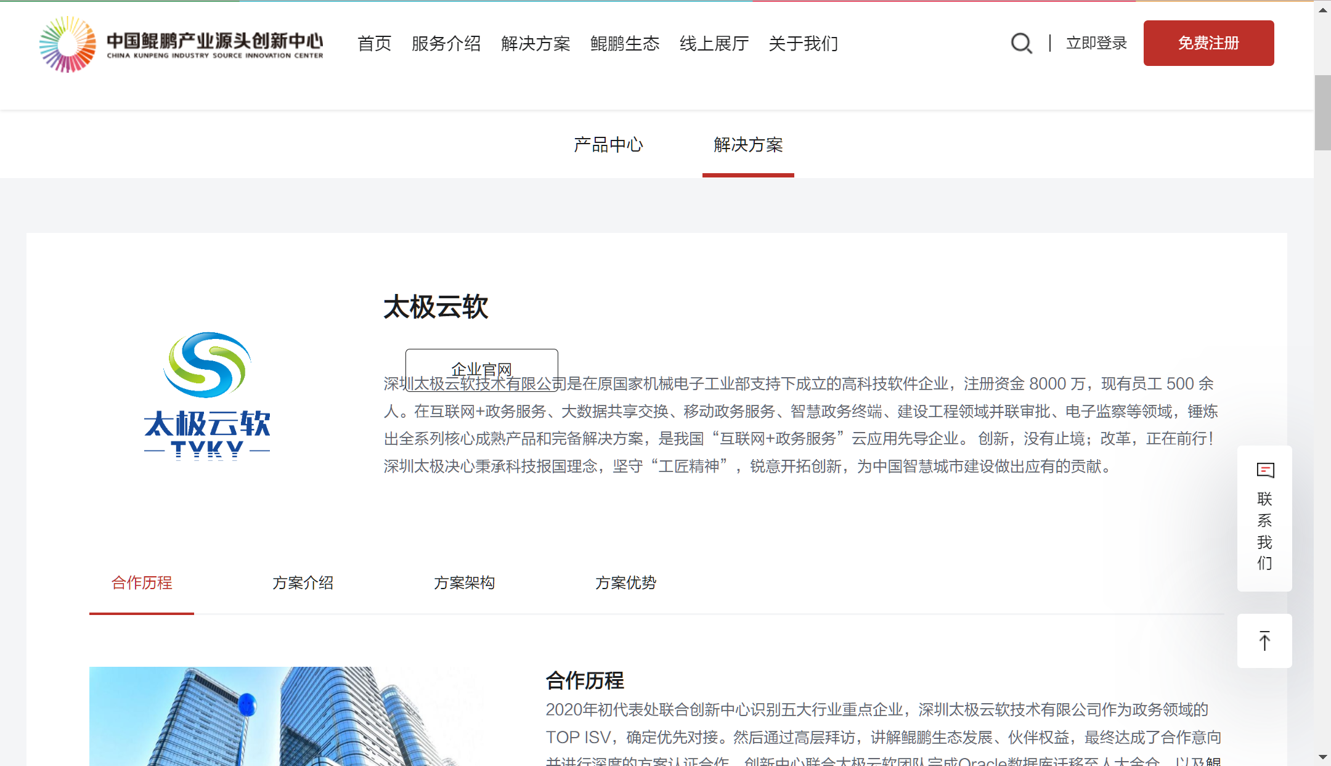This screenshot has width=1331, height=766.
Task: Open the 关于我们 menu item
Action: click(x=804, y=44)
